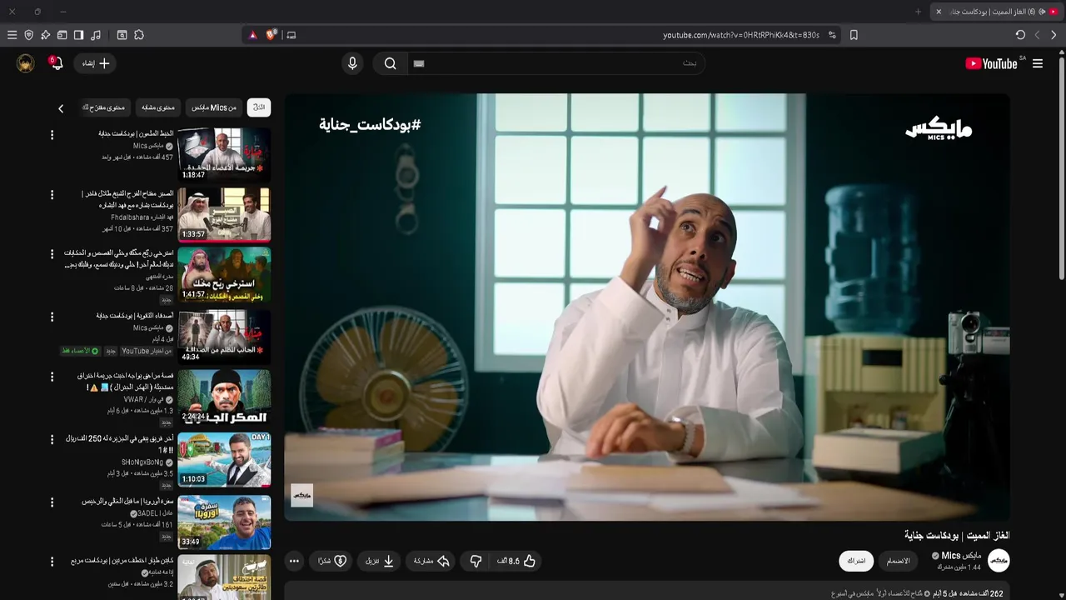Open options for 33:49 suggested video
This screenshot has width=1066, height=600.
pos(52,502)
